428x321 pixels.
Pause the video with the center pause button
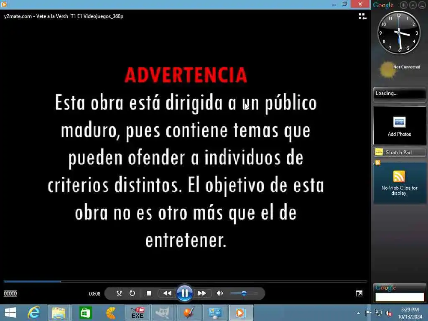[184, 293]
